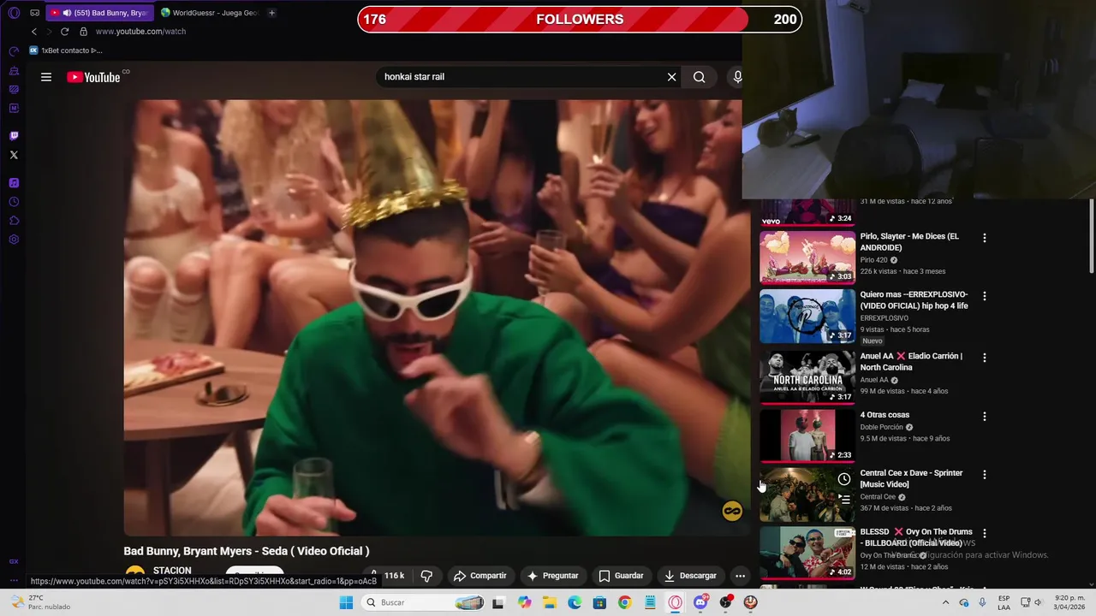Open the '4 Otras cosas' video title
This screenshot has width=1096, height=616.
pos(885,415)
